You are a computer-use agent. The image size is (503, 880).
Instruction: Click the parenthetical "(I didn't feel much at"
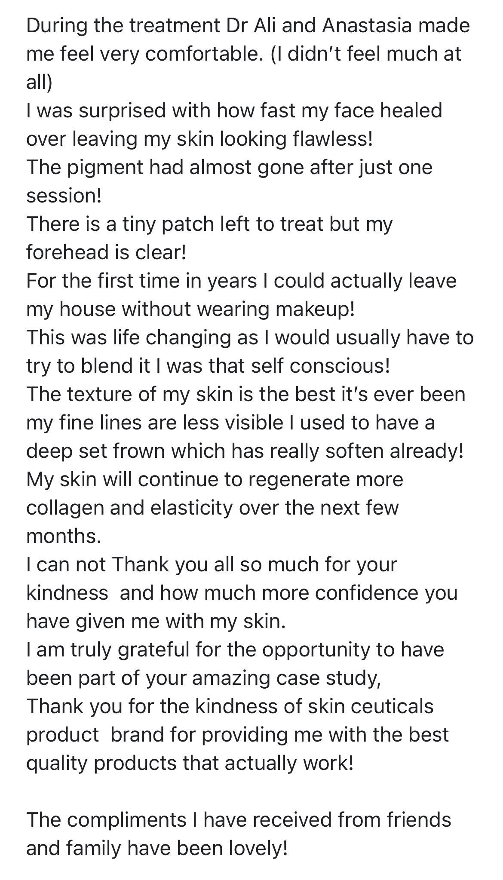click(366, 54)
